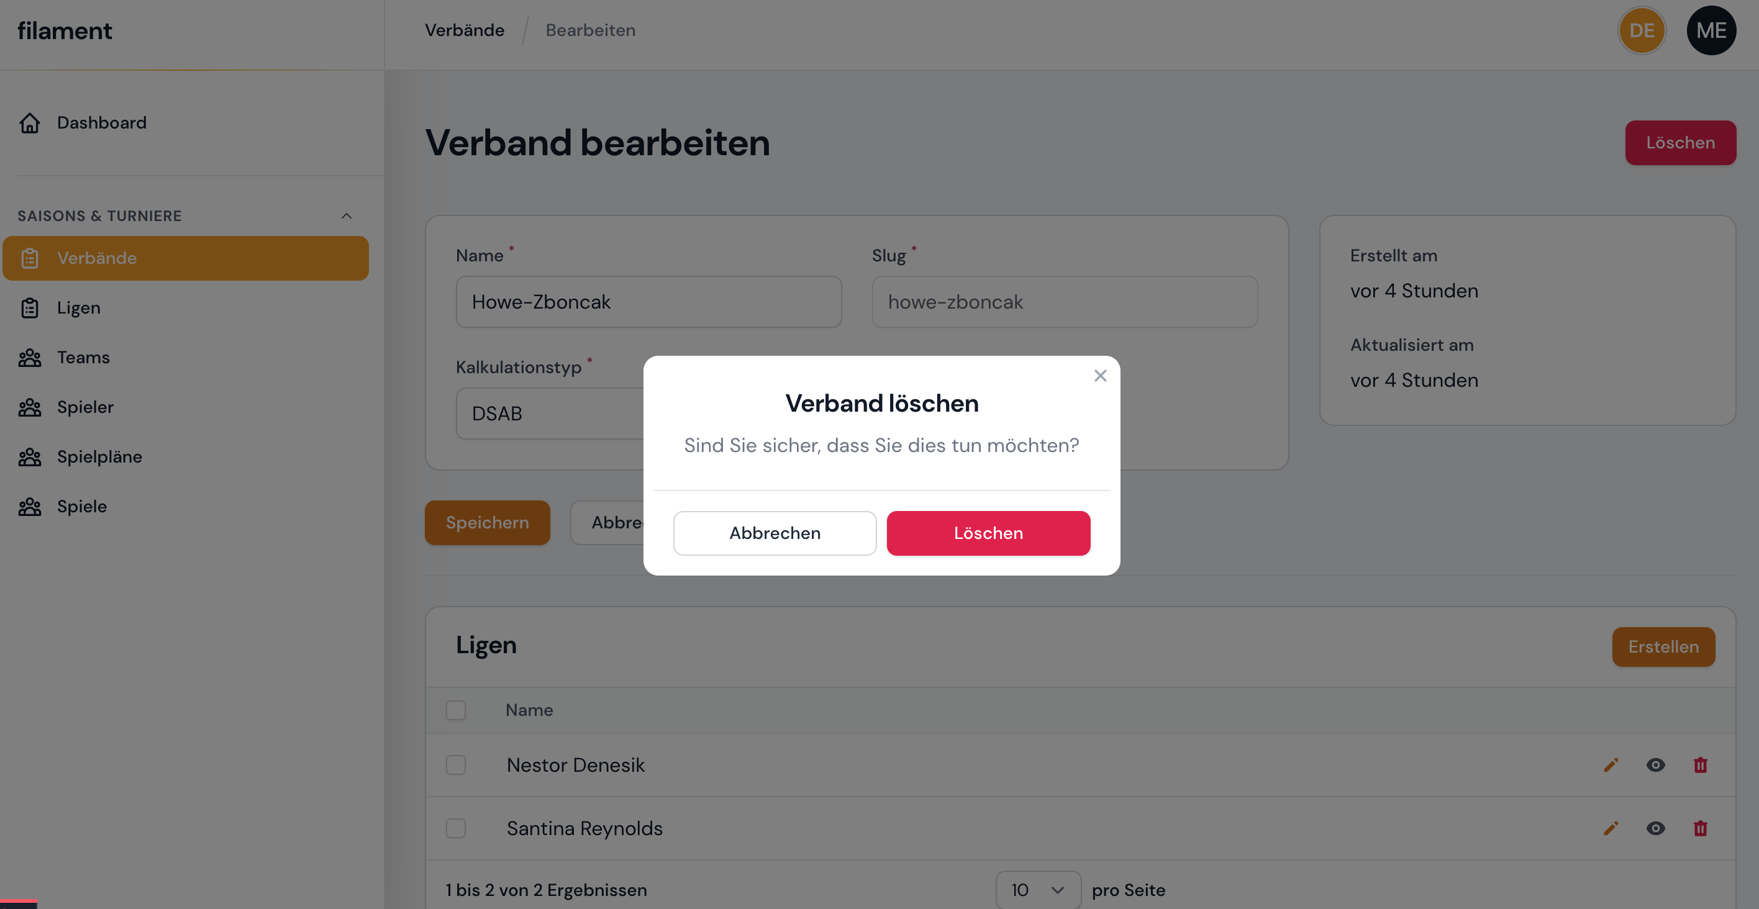Cancel the dialog via Abbrechen button
Viewport: 1759px width, 909px height.
[x=775, y=533]
